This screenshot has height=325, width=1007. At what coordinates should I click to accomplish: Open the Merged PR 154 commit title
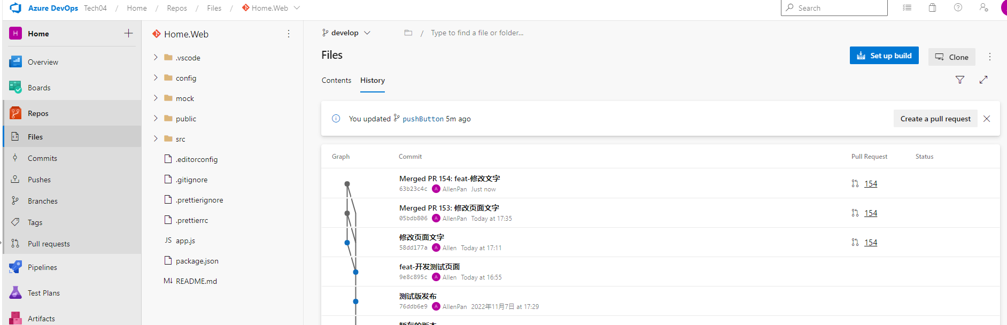[x=450, y=179]
